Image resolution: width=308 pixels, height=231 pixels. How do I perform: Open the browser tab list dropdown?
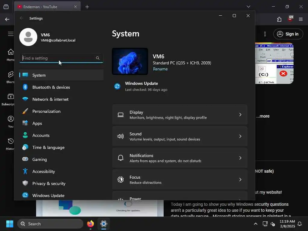[x=248, y=7]
